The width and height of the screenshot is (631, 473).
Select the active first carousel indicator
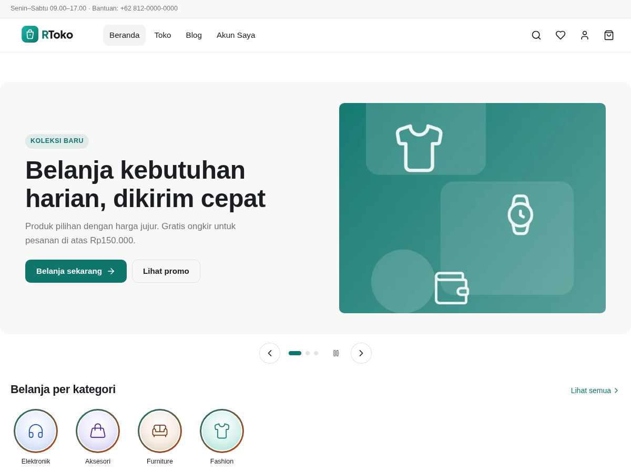coord(295,353)
